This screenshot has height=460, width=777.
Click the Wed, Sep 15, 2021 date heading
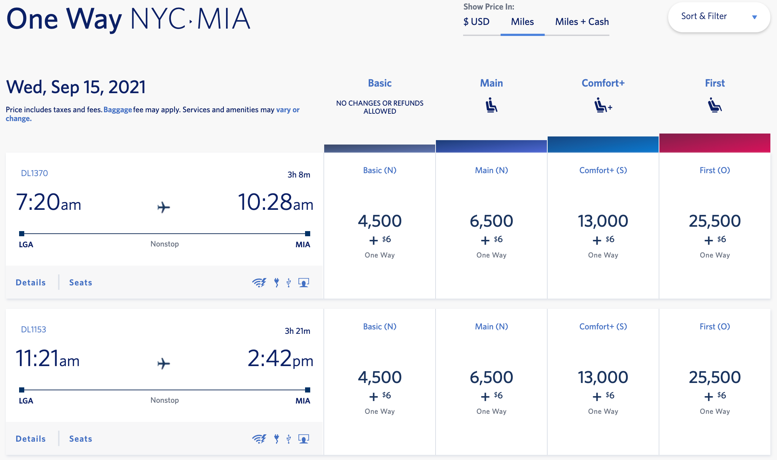coord(76,87)
